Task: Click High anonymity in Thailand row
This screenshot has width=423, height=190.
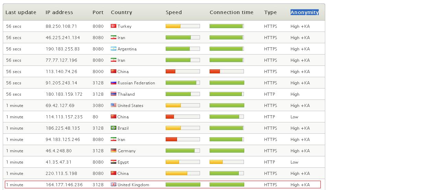Action: coord(295,94)
